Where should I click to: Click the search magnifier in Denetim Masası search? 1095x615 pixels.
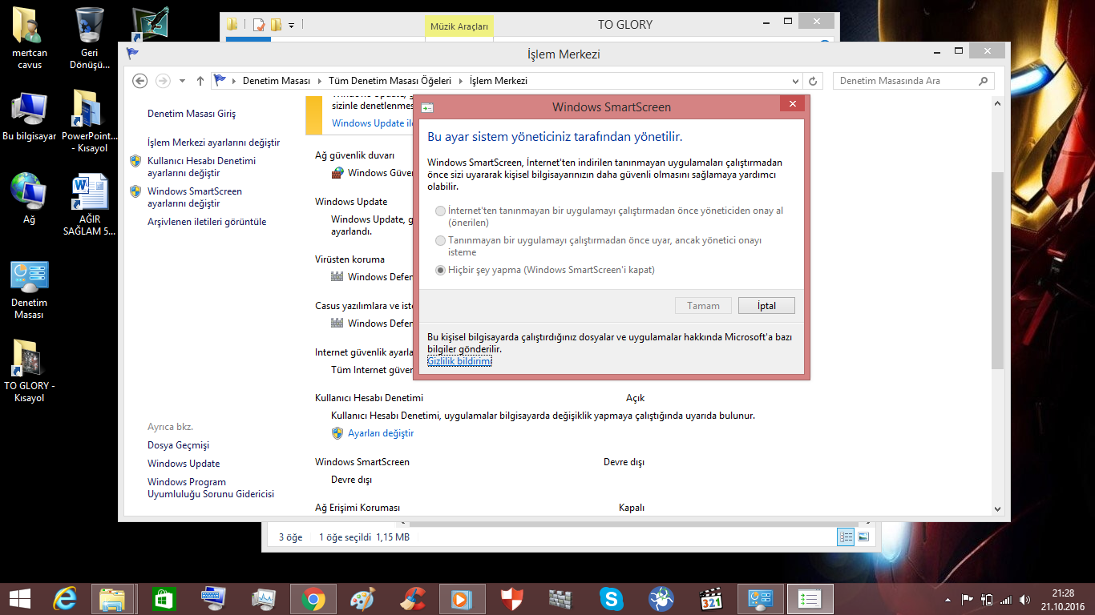[984, 81]
